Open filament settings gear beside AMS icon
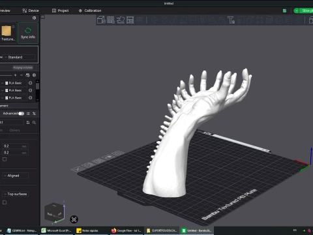 (34, 75)
